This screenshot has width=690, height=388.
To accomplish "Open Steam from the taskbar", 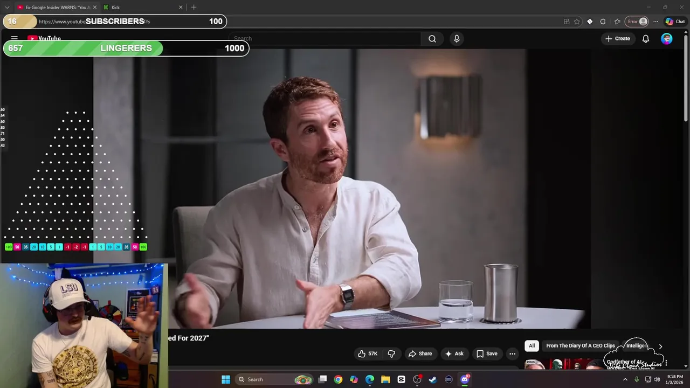I will pyautogui.click(x=433, y=379).
